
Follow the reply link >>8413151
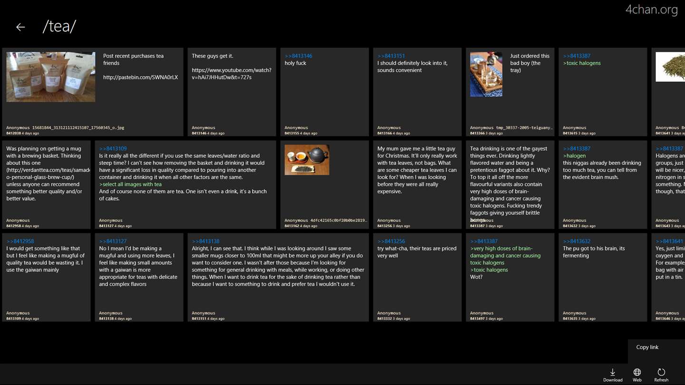(x=391, y=56)
